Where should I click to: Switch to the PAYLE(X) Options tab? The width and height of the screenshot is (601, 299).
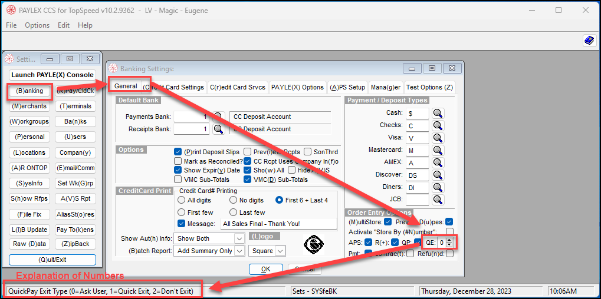[x=297, y=87]
